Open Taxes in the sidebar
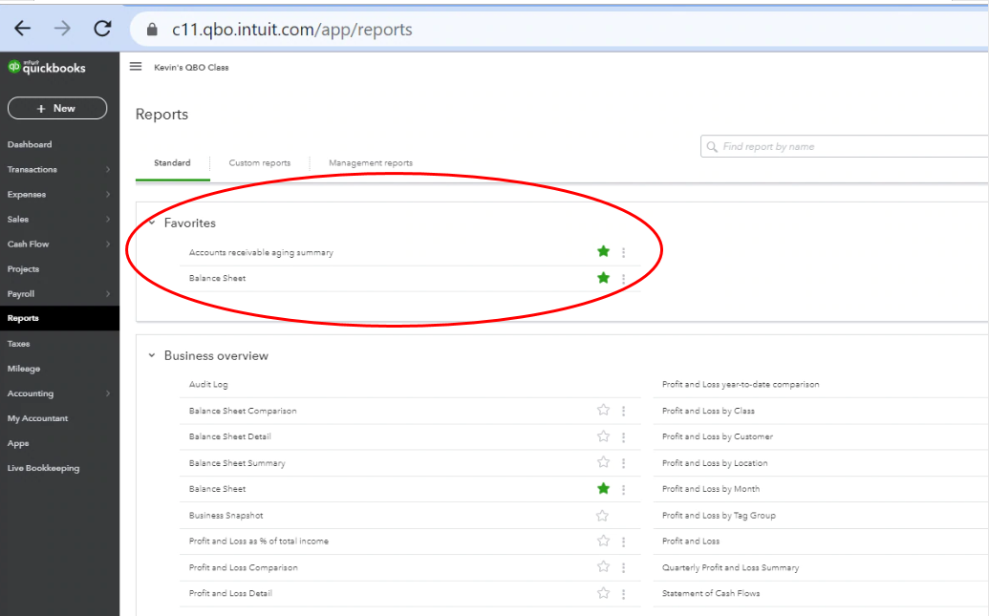 pos(18,344)
